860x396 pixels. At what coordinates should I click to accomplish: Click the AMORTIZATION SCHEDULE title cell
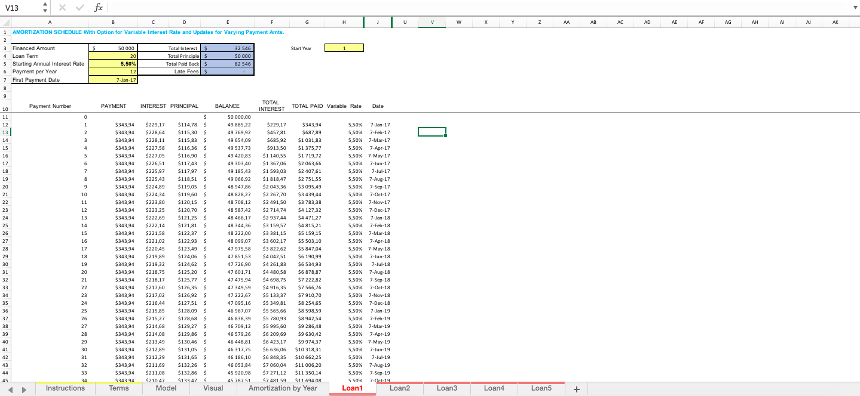click(148, 32)
